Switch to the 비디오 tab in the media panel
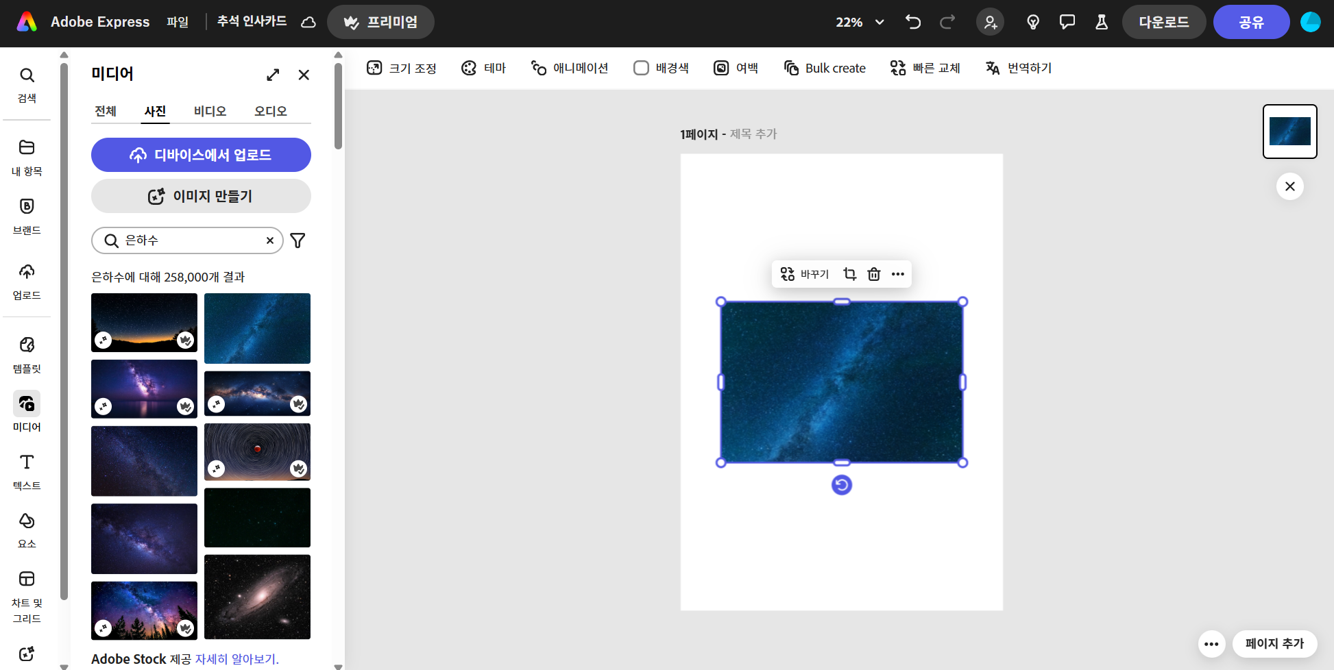The image size is (1334, 670). [x=210, y=111]
